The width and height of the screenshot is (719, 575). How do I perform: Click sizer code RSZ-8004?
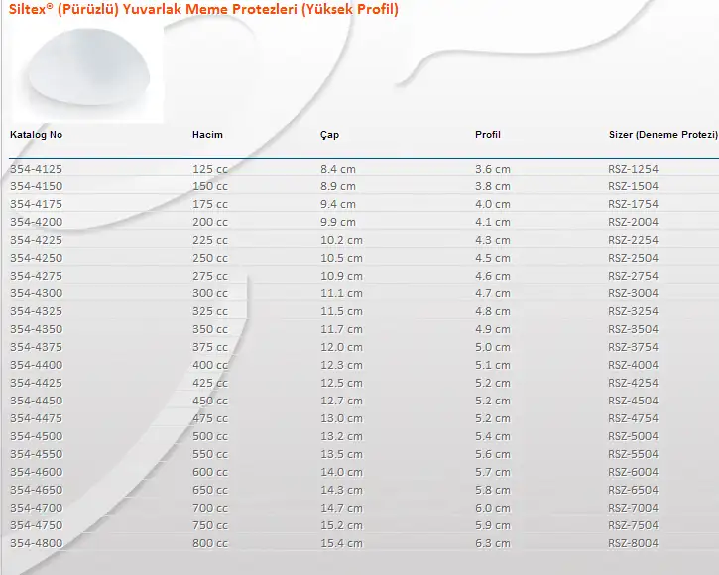click(633, 543)
